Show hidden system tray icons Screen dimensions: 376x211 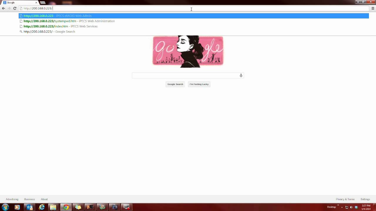342,207
